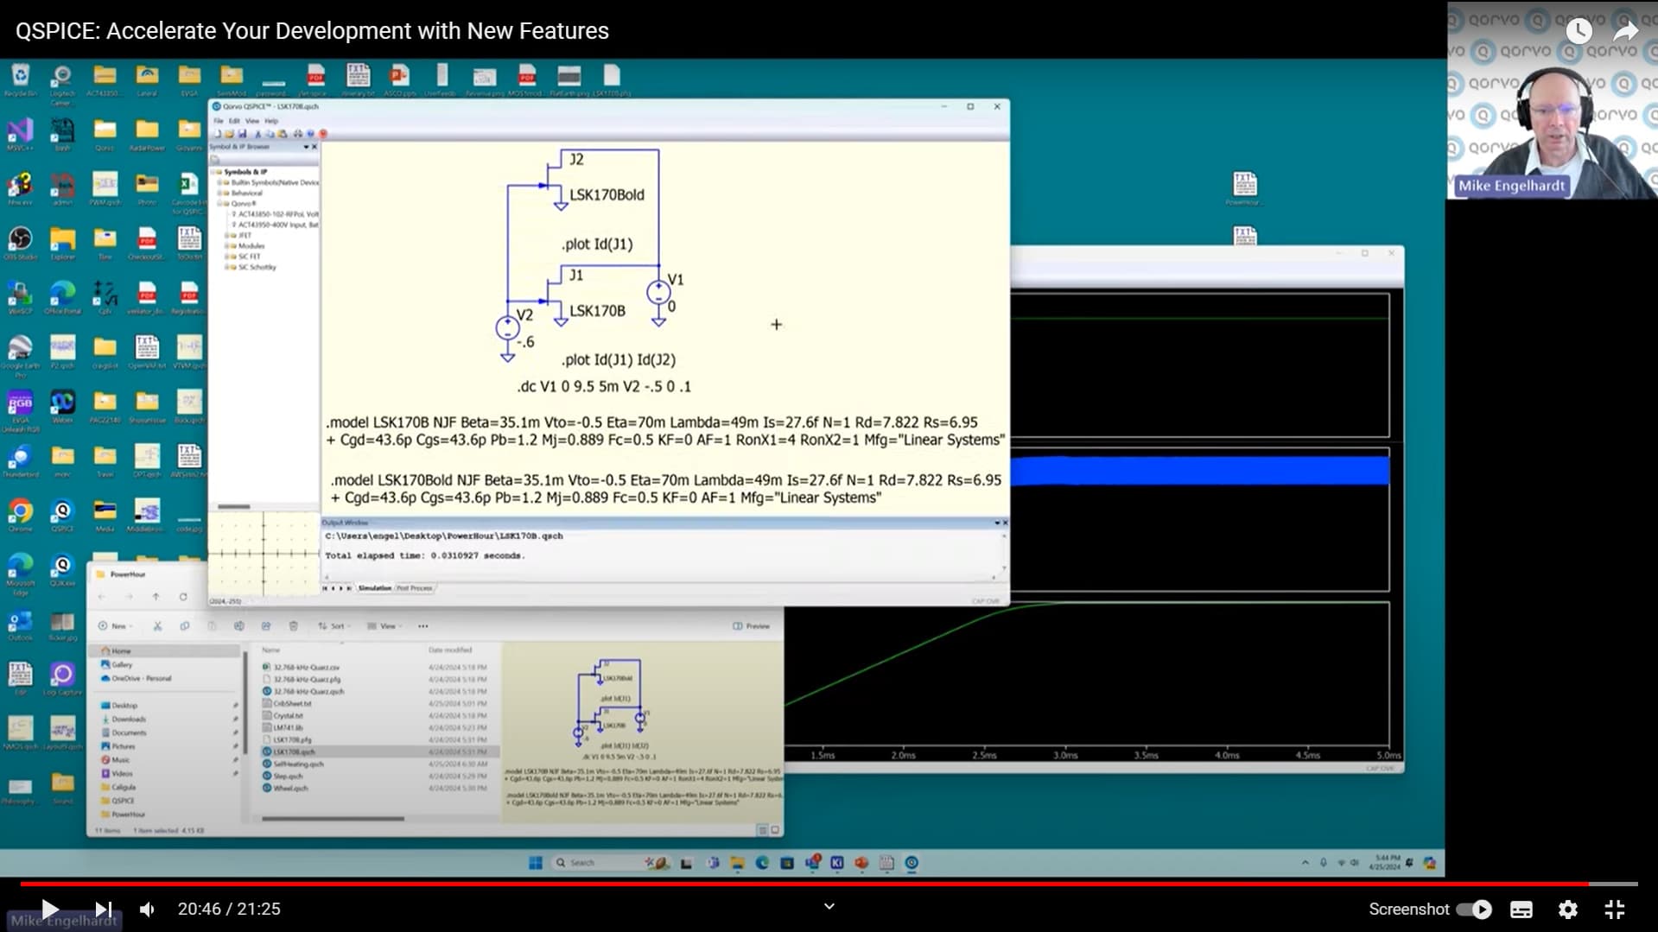Click Copy icon in QSPICE toolbar
Image resolution: width=1658 pixels, height=932 pixels.
click(x=270, y=134)
